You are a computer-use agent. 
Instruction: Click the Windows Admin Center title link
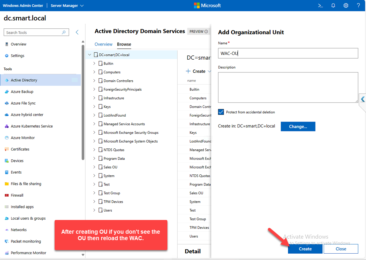(x=23, y=6)
